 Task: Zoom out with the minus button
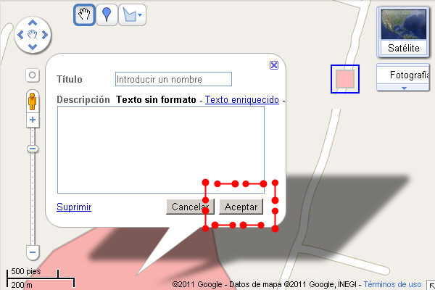[33, 252]
